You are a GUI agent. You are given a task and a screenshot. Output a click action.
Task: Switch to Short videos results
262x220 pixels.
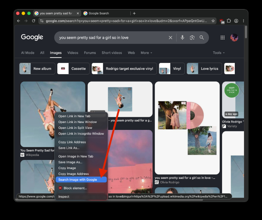[x=112, y=53]
